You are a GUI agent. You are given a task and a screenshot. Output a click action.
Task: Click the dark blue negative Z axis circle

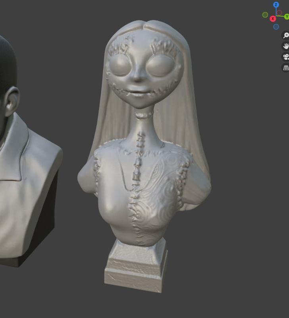276,27
